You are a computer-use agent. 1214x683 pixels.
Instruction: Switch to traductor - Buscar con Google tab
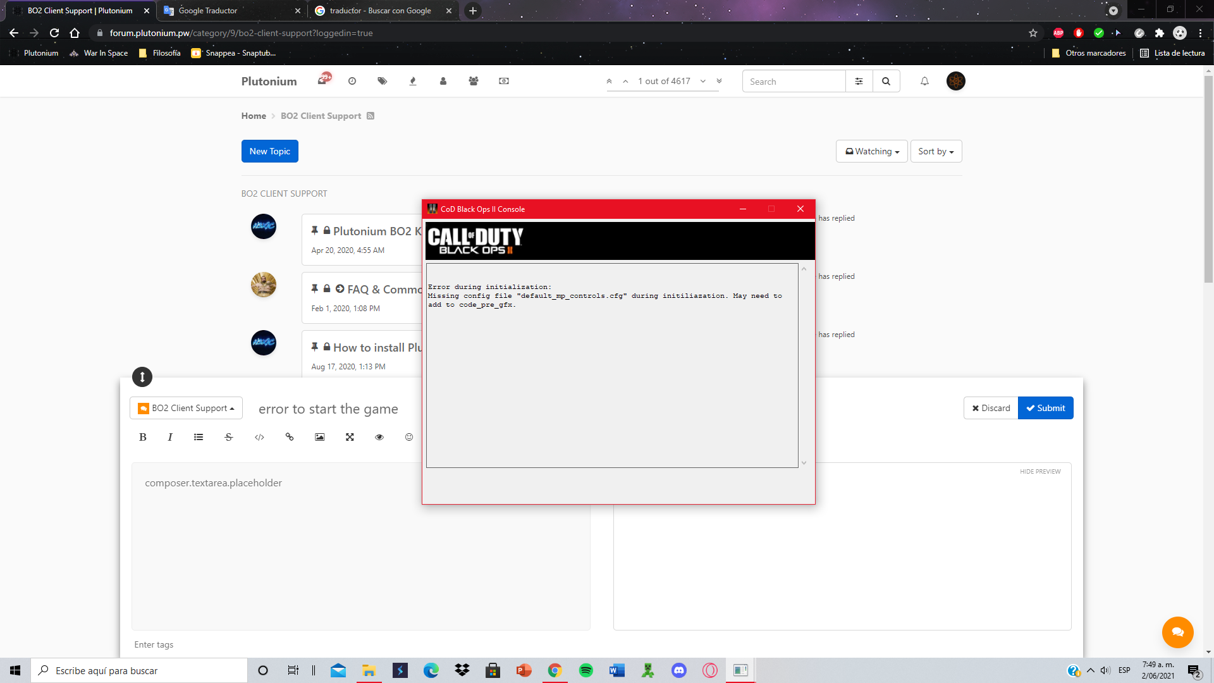[384, 11]
